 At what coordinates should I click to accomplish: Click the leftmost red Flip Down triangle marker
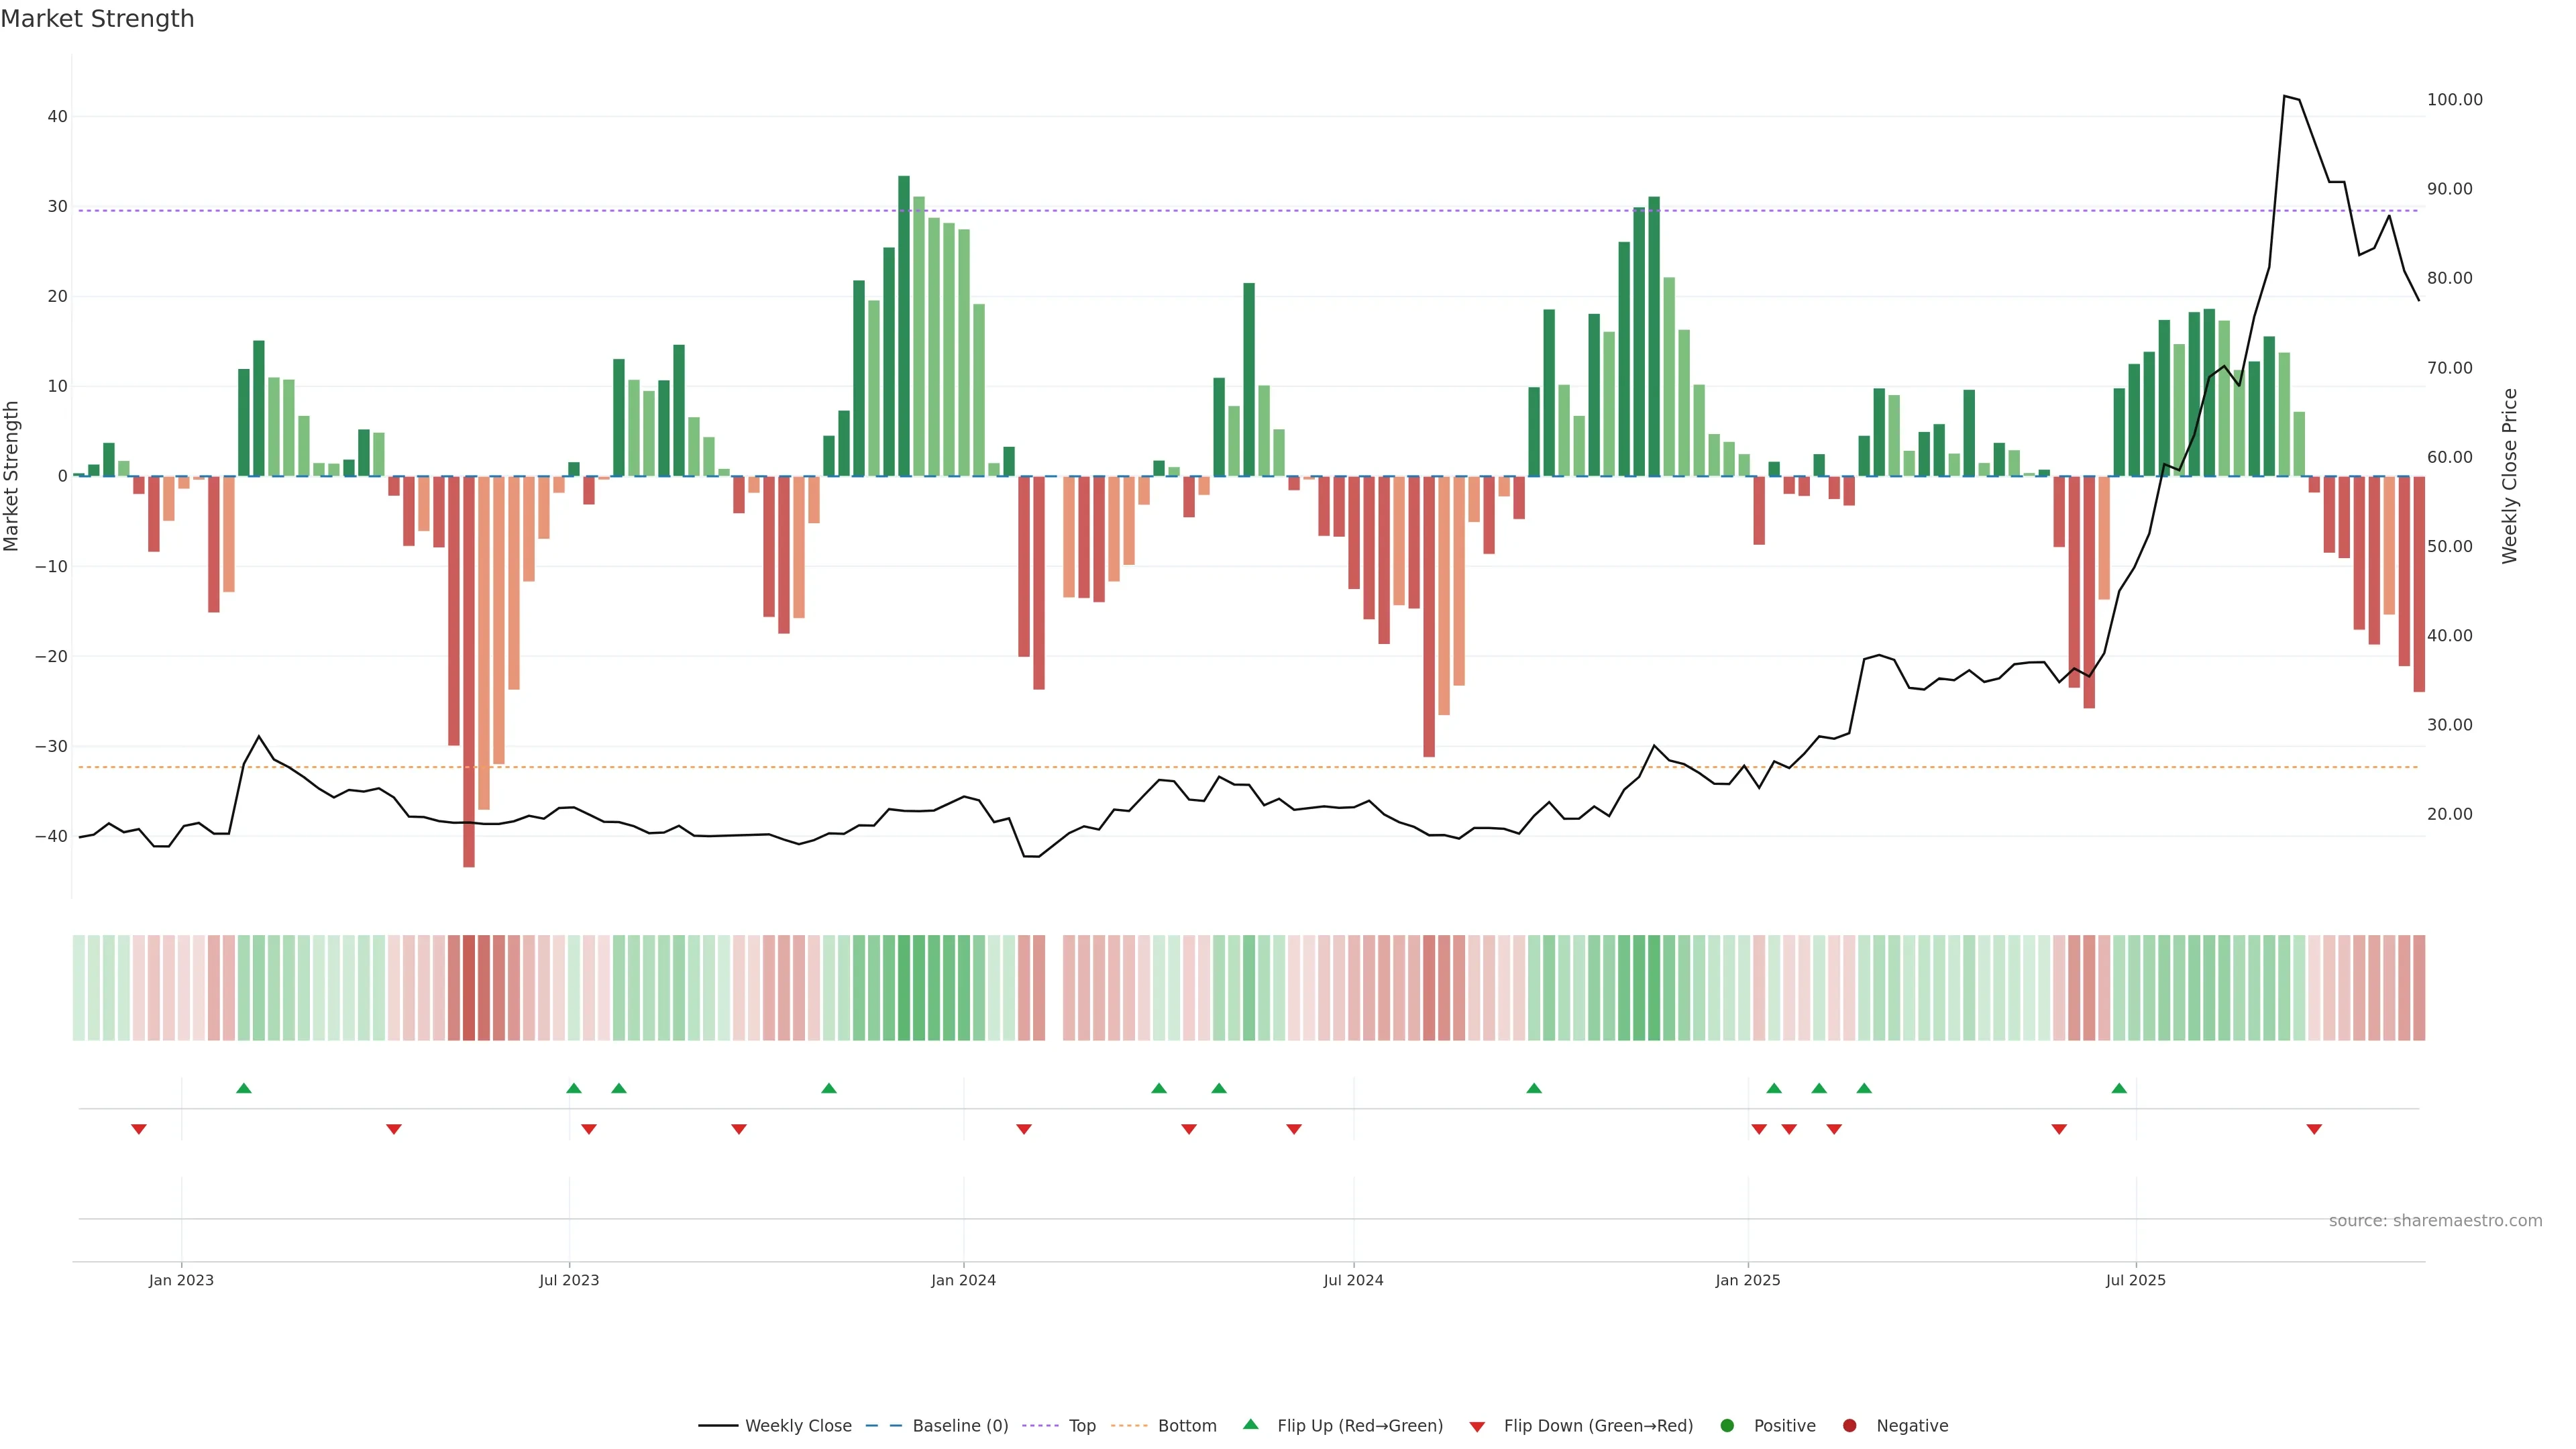click(x=139, y=1129)
